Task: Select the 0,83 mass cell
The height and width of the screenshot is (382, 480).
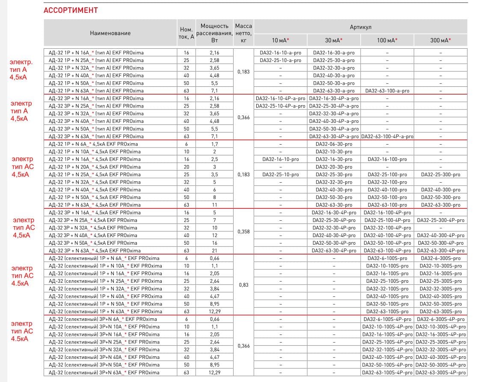Action: click(x=243, y=285)
